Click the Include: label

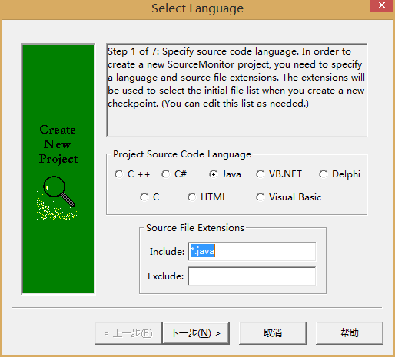point(167,252)
